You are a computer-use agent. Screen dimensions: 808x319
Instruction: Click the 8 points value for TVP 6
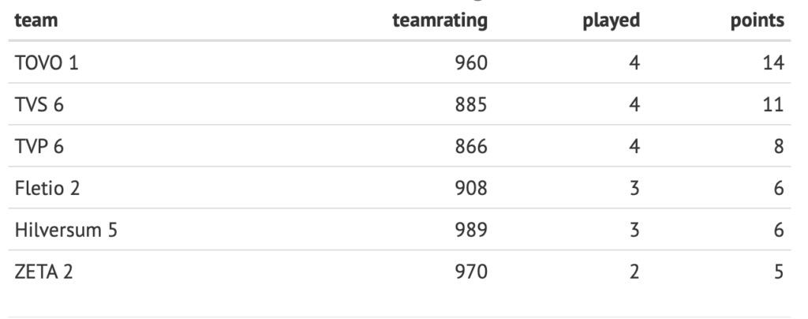[x=779, y=146]
